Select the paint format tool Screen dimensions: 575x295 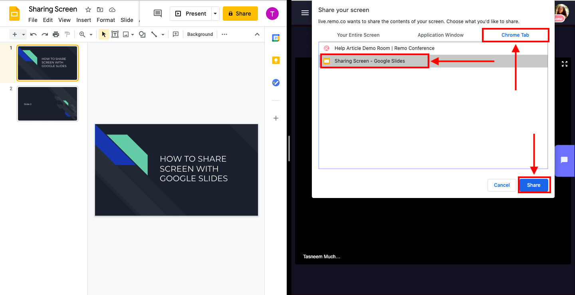point(67,34)
